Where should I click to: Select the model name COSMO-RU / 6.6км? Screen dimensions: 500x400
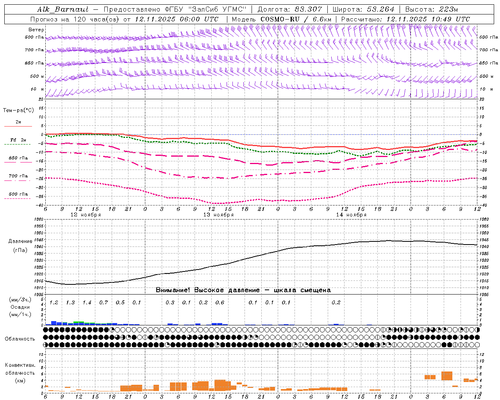click(296, 19)
